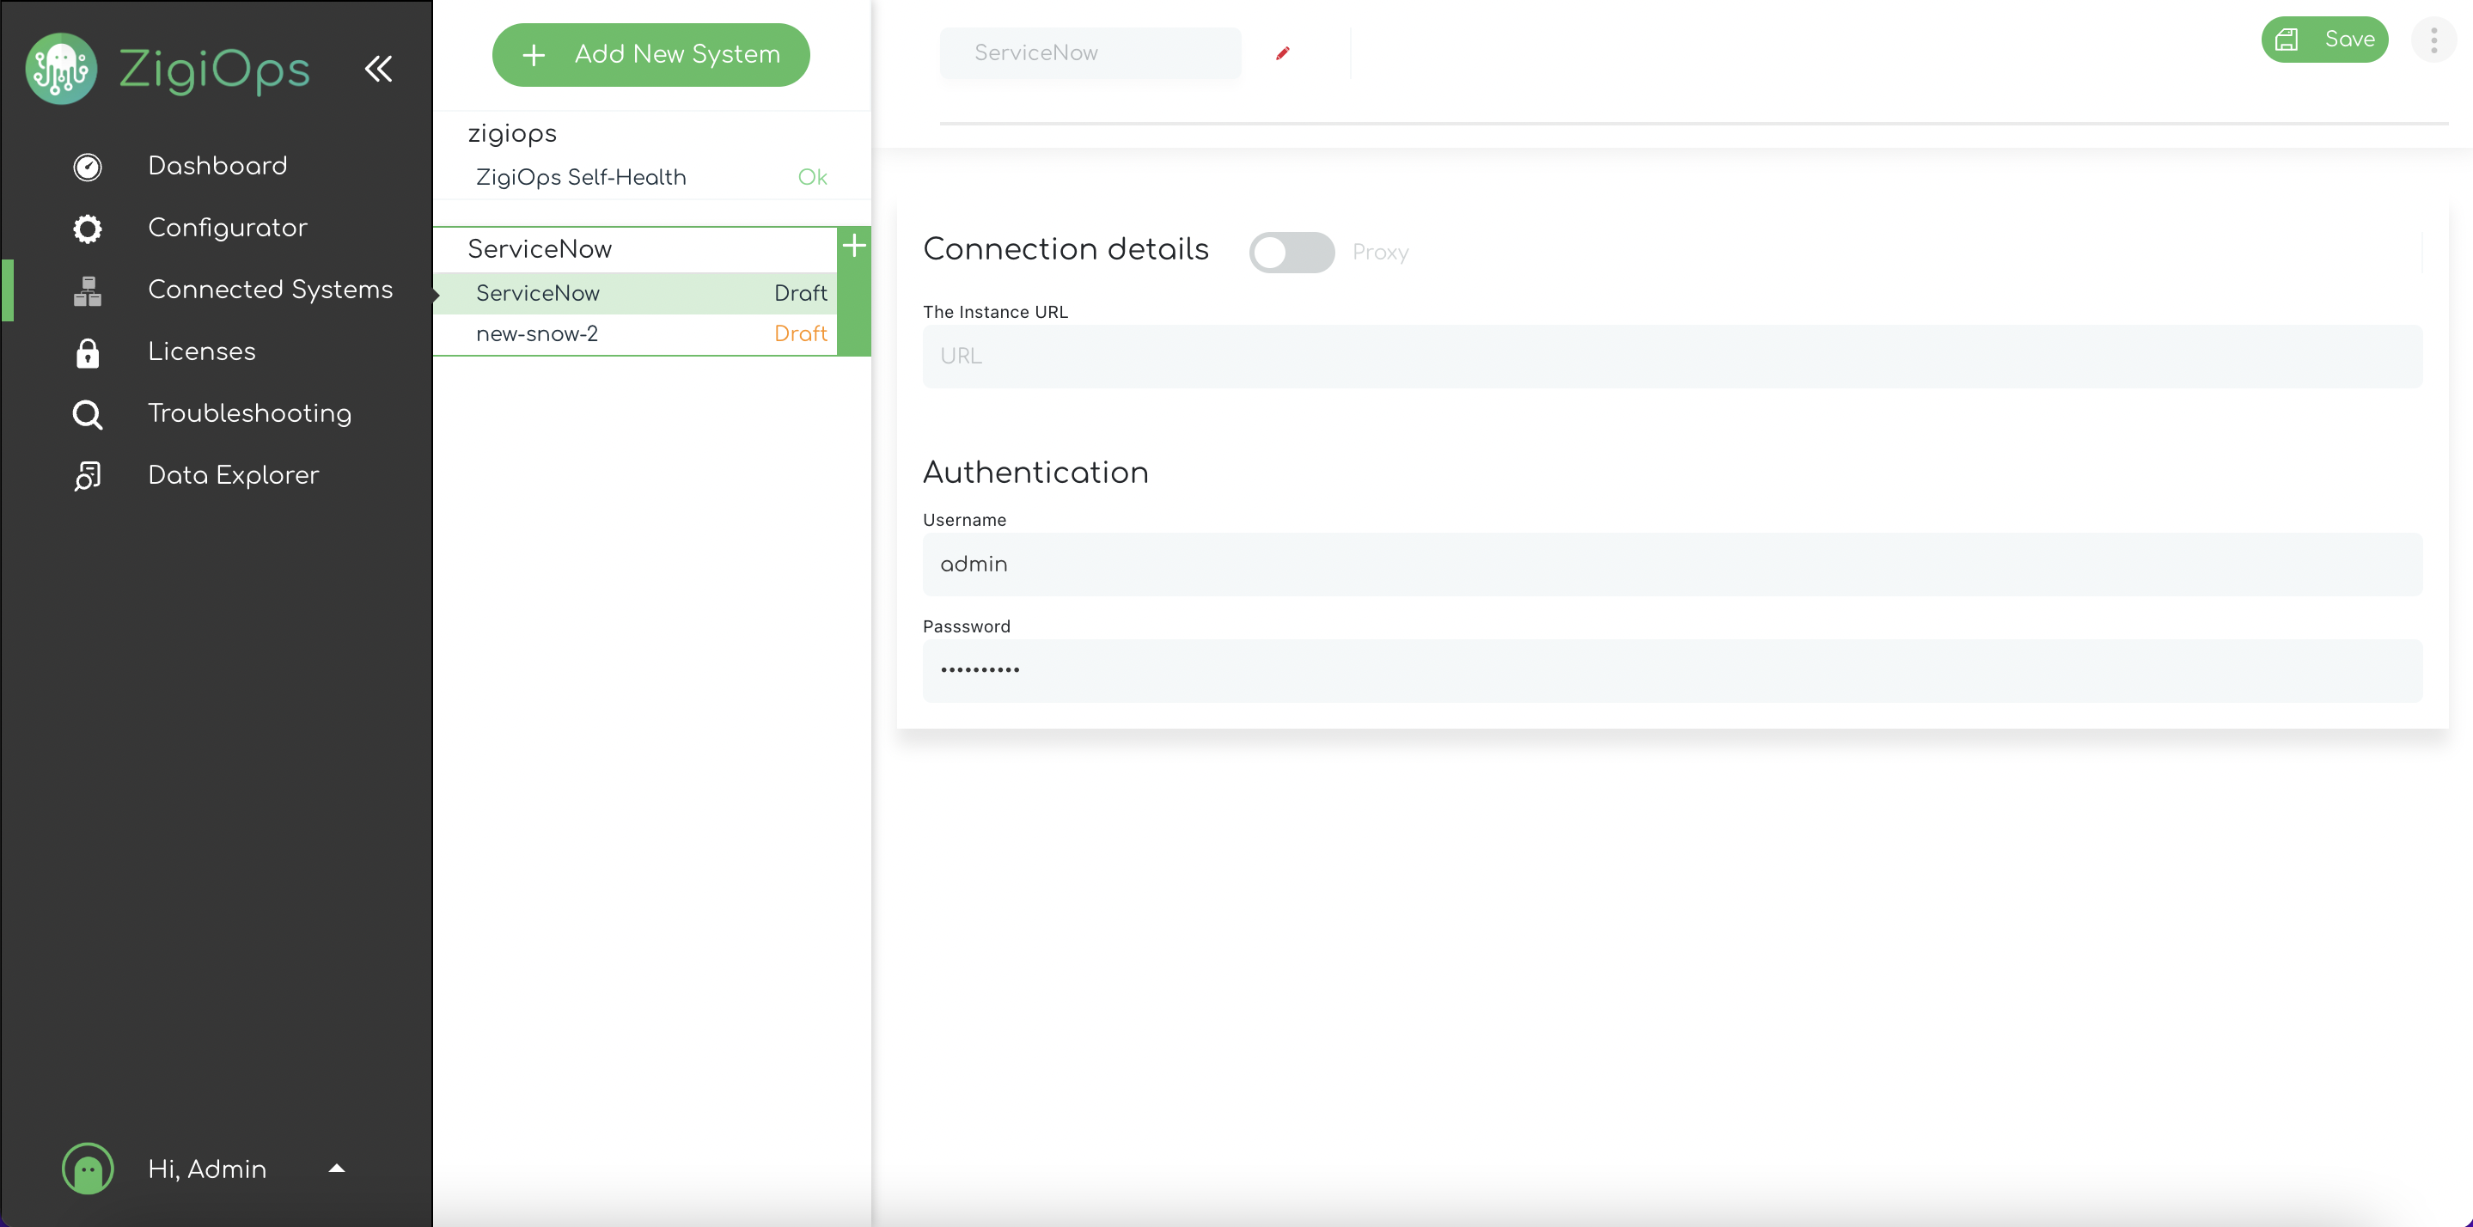Expand the Hi, Admin caret
Viewport: 2473px width, 1227px height.
[x=336, y=1169]
